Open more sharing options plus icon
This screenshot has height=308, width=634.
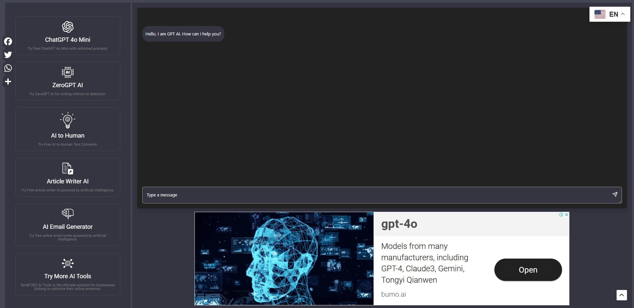(8, 82)
